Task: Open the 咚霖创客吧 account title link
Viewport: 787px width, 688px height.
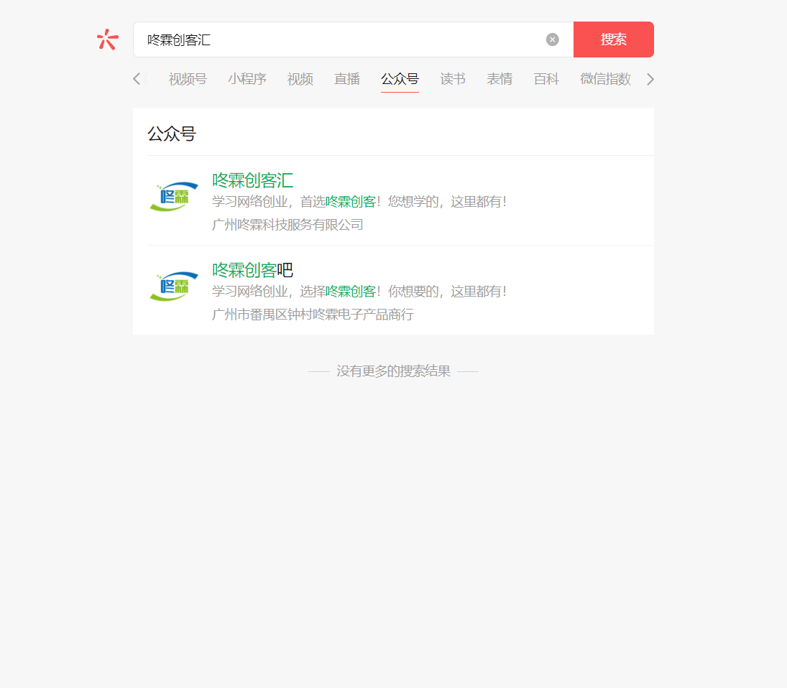Action: coord(252,270)
